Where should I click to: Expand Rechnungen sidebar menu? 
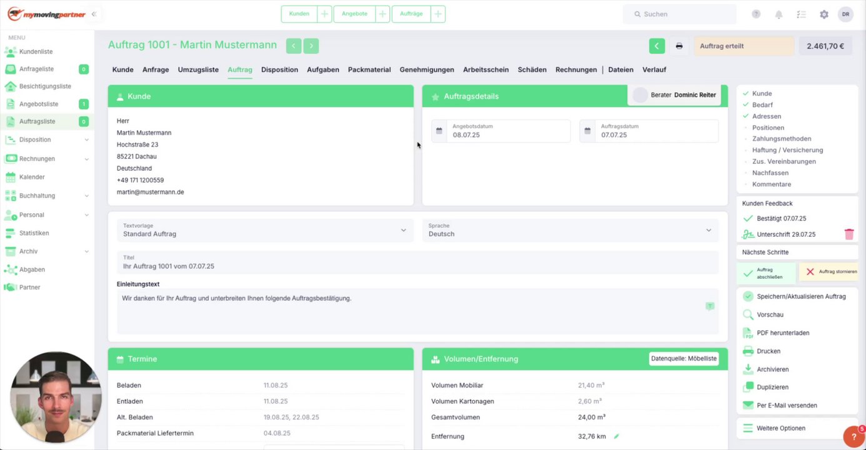click(47, 159)
